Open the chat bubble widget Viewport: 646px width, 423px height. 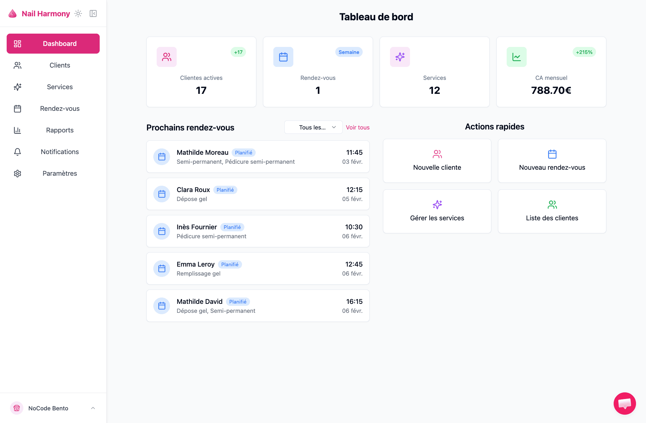point(624,403)
